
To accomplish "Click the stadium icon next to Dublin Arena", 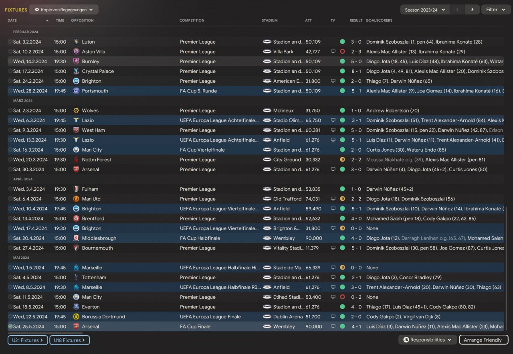I will 267,317.
